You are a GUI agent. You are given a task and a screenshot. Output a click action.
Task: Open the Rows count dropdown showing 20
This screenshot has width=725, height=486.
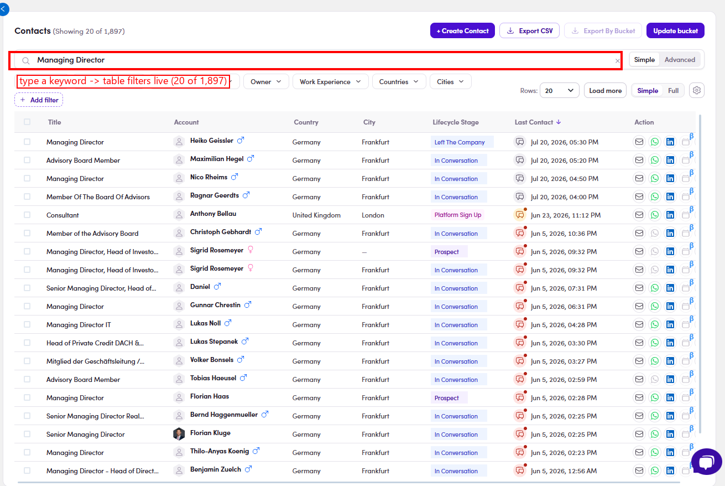click(560, 90)
